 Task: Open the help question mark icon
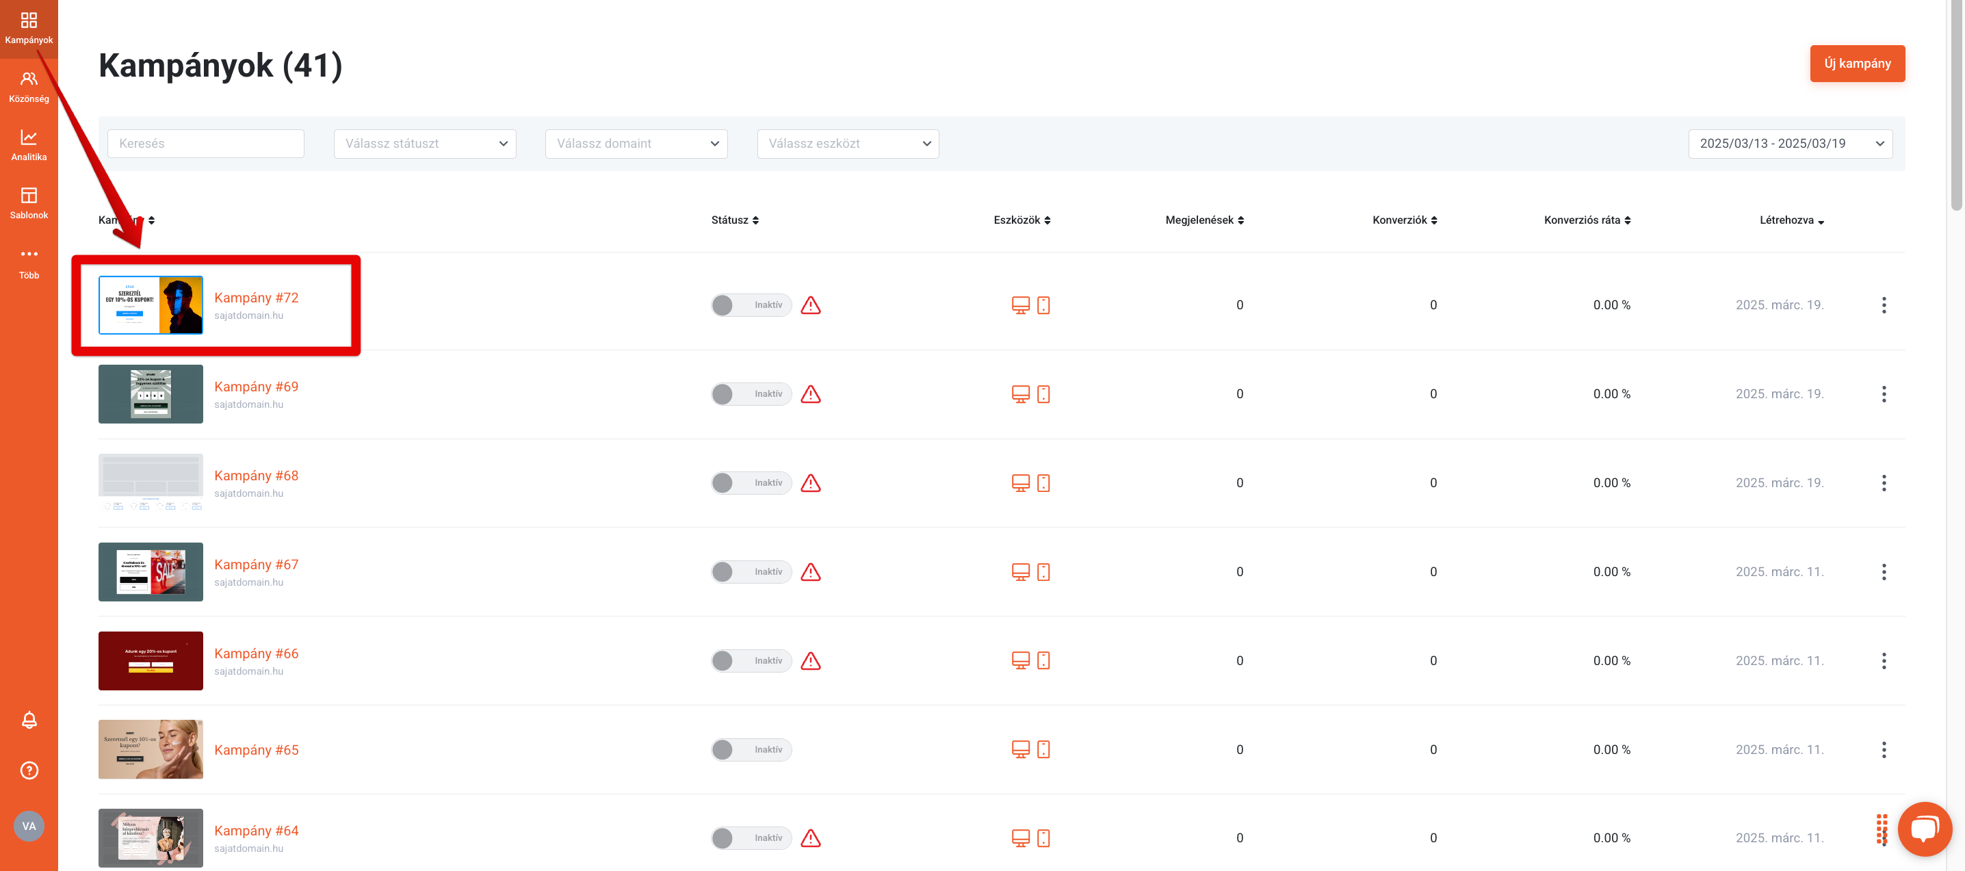tap(29, 770)
